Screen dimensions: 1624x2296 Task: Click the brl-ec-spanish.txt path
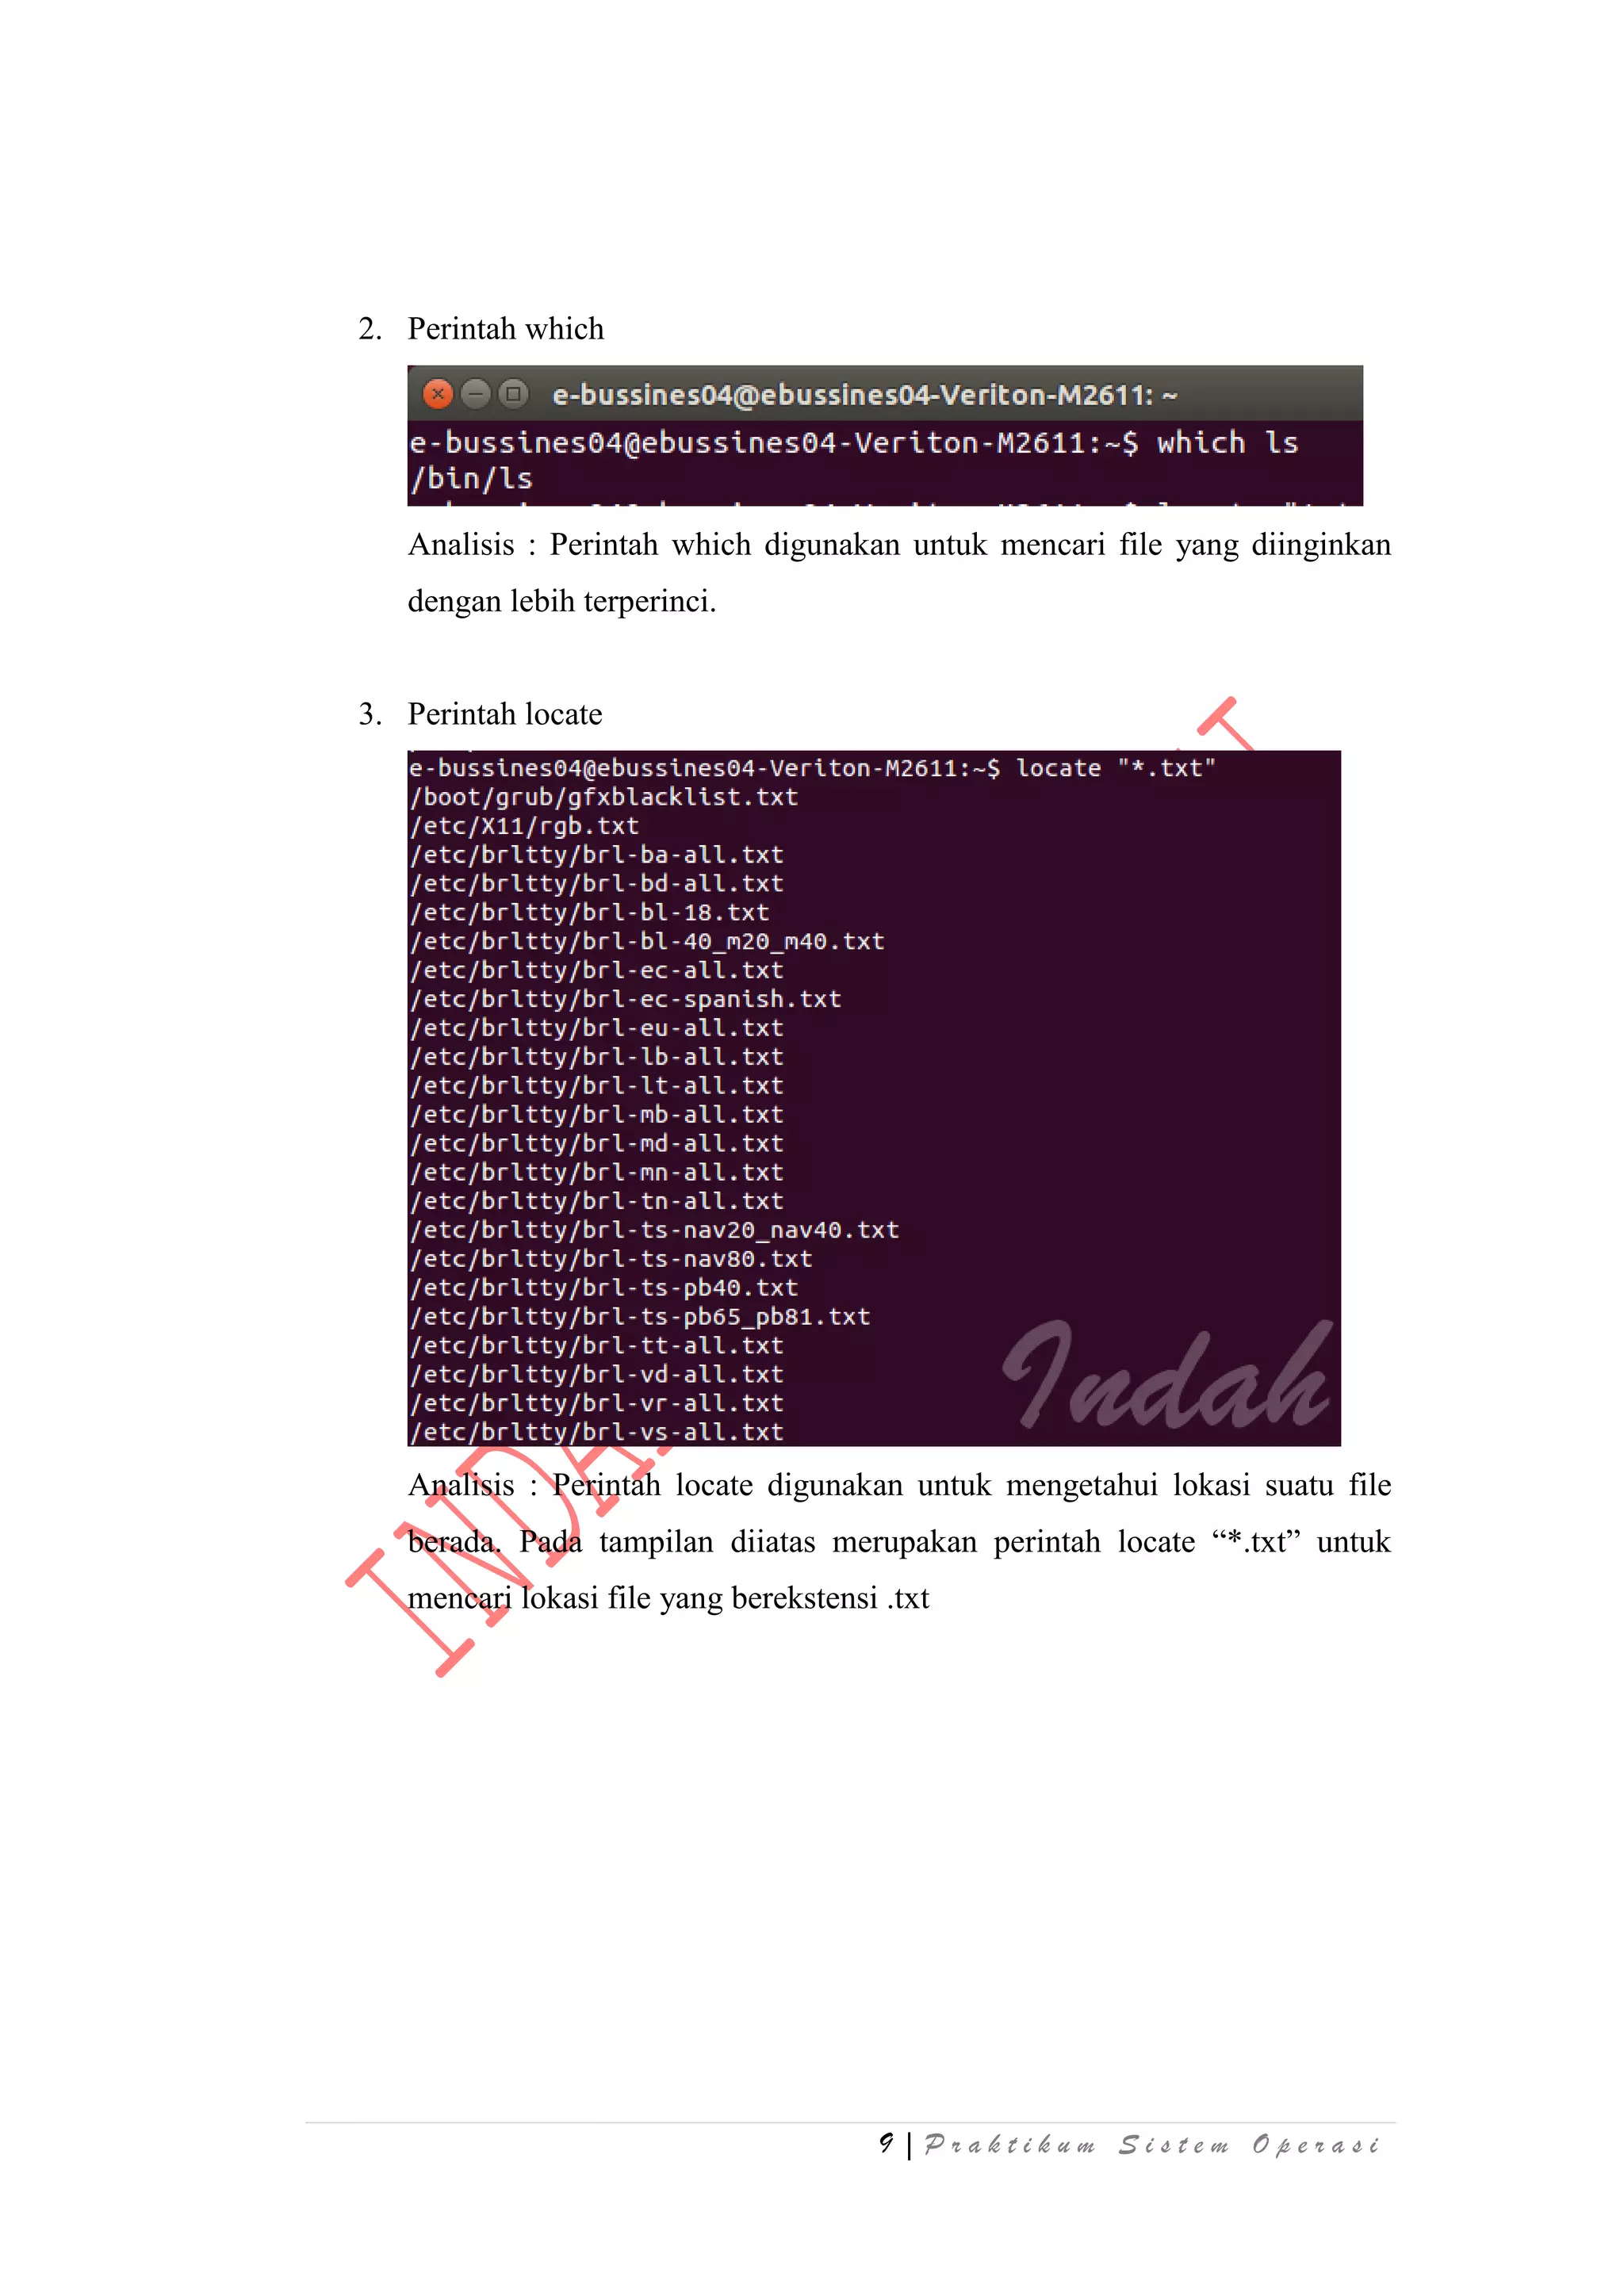click(625, 999)
